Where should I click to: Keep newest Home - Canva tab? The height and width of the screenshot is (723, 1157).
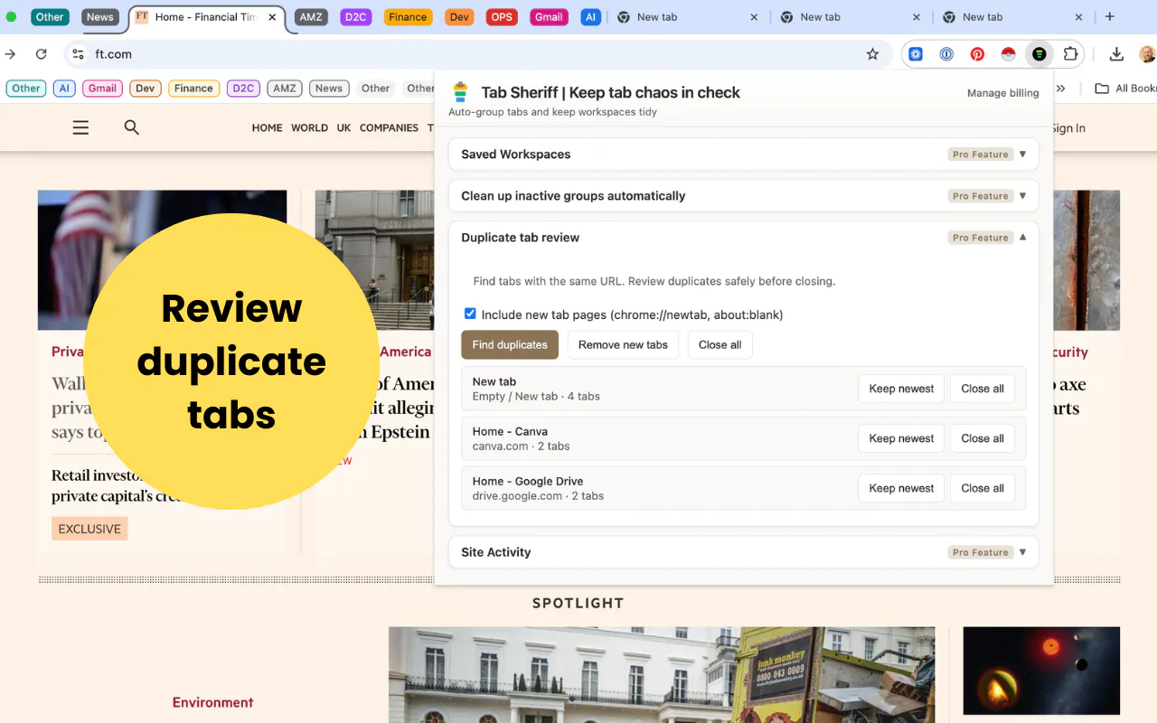(901, 438)
